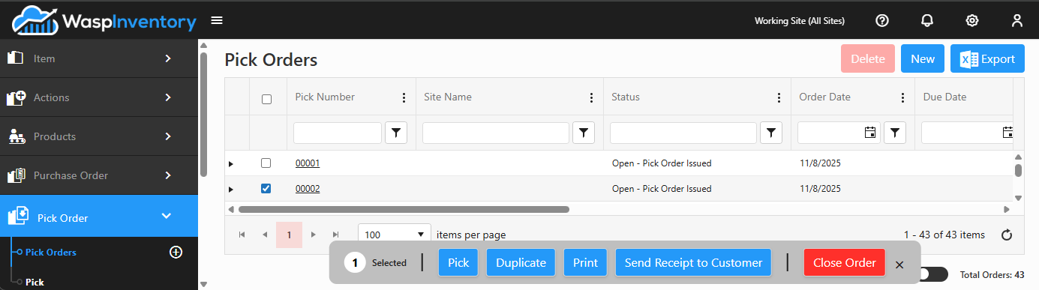Click the red Close Order button
Image resolution: width=1039 pixels, height=290 pixels.
(845, 263)
